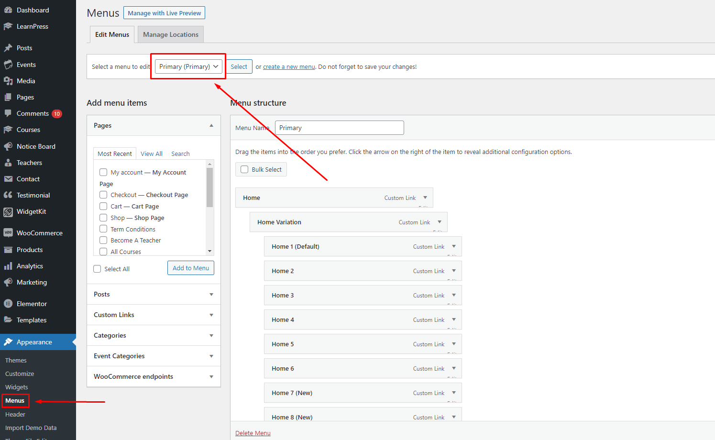Switch to the Manage Locations tab
Image resolution: width=715 pixels, height=440 pixels.
pyautogui.click(x=171, y=34)
